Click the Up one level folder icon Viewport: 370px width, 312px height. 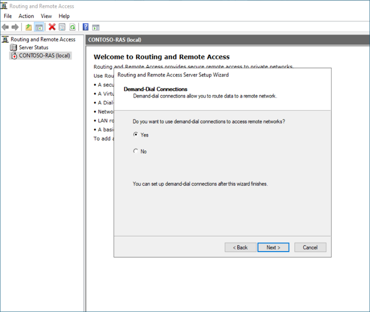pos(29,27)
